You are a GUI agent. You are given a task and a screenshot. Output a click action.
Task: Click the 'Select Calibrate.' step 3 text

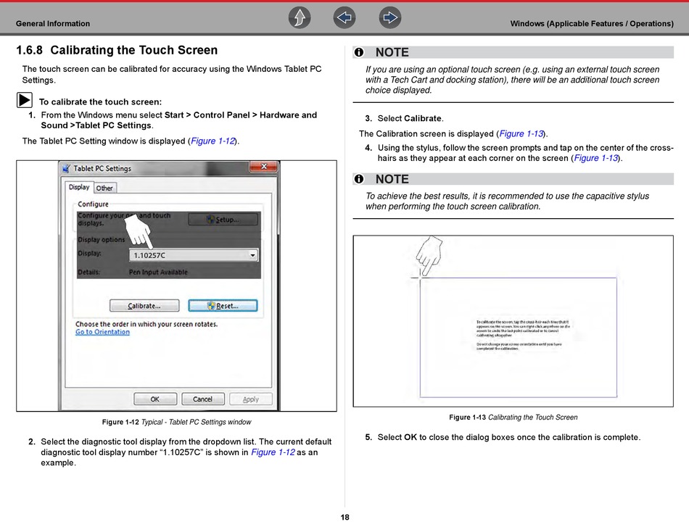tap(410, 119)
